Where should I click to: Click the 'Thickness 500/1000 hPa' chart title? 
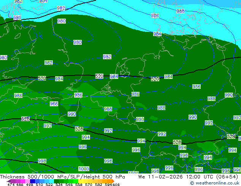(34, 177)
